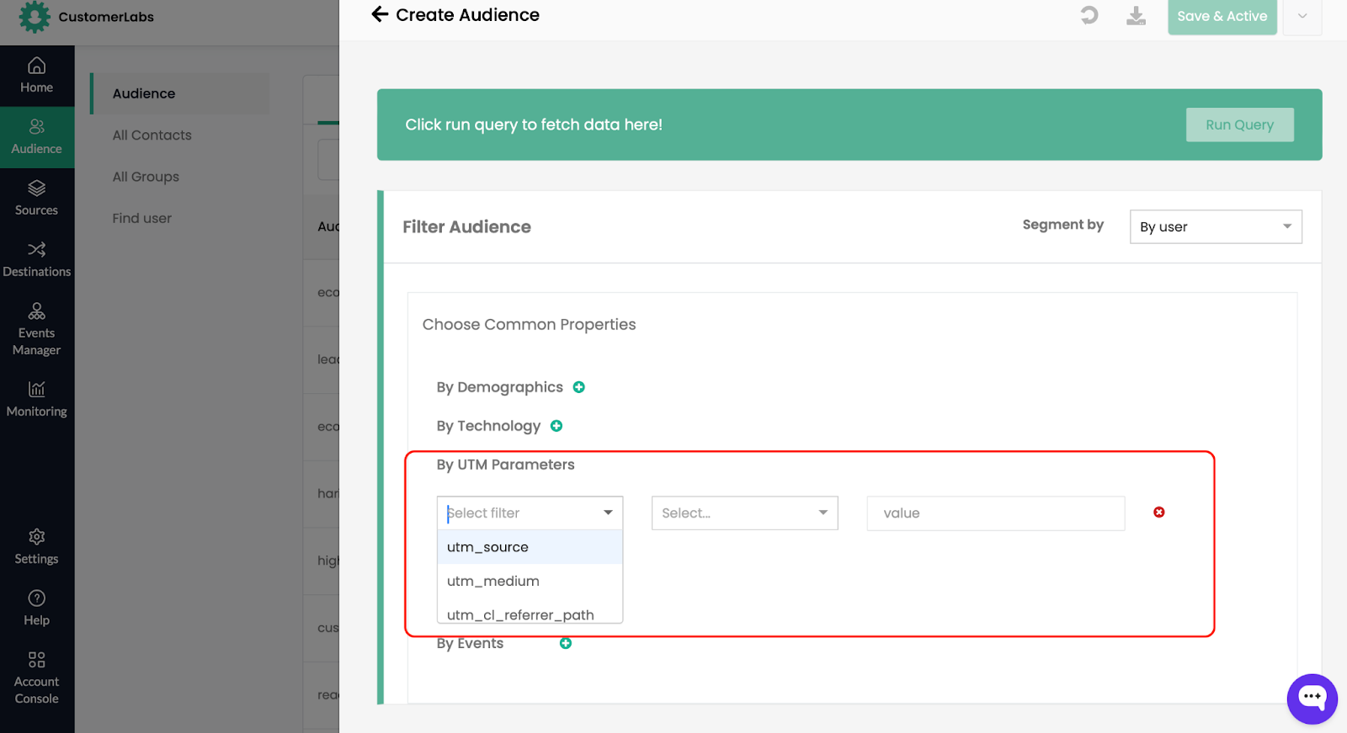Click into the value input field

[995, 513]
